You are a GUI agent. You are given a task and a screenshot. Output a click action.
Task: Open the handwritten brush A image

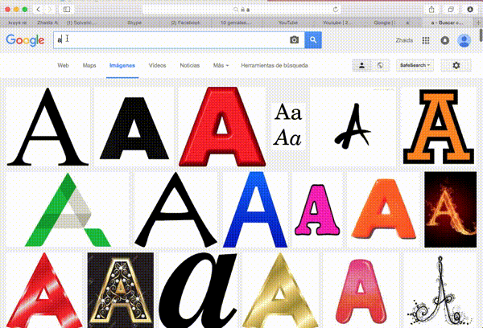point(353,127)
